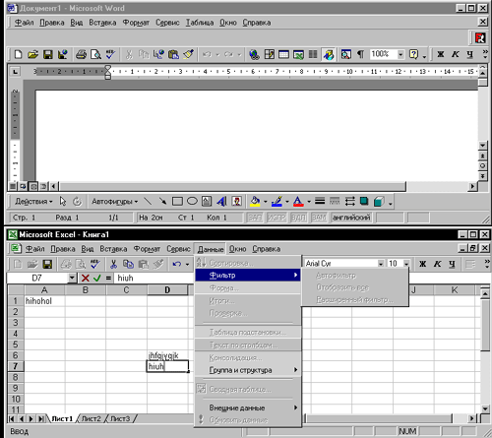Show or hide paragraph marks in Word
This screenshot has height=438, width=492.
pos(360,54)
